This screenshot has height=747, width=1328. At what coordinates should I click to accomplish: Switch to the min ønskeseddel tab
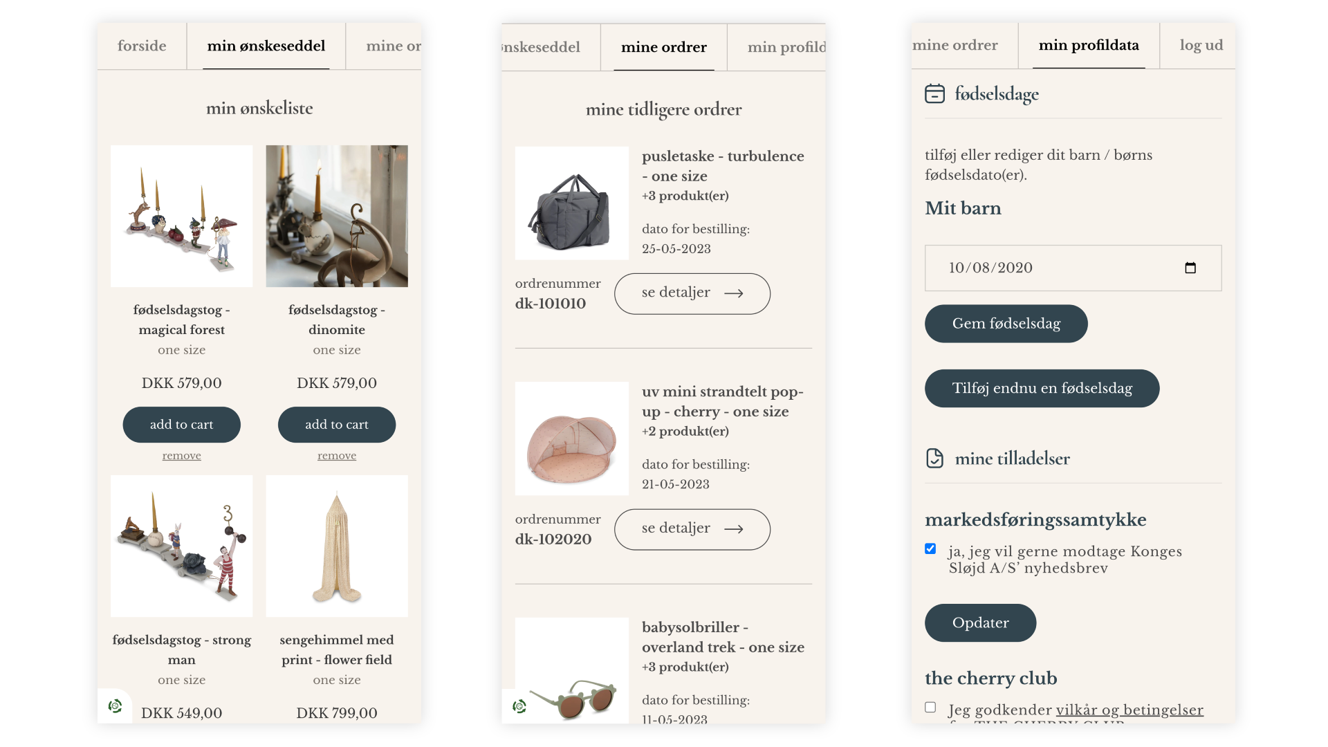click(x=266, y=46)
